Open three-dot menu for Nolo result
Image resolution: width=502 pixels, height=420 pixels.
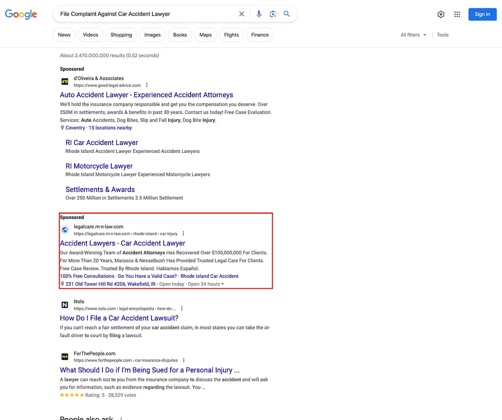pos(182,309)
